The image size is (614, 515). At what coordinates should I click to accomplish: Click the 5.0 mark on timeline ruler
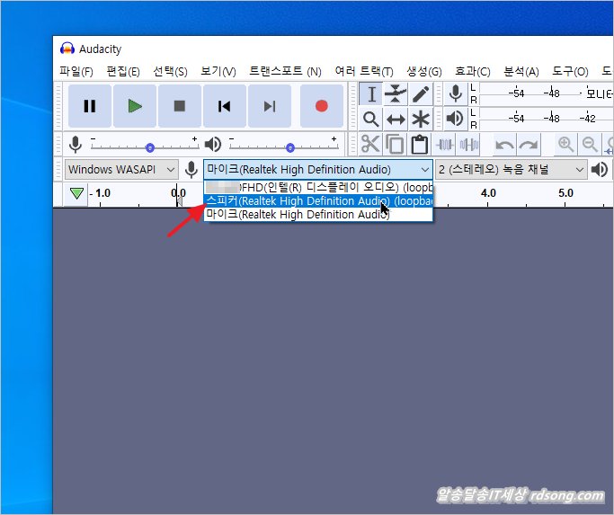pos(565,193)
